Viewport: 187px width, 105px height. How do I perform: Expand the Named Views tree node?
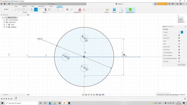pos(4,22)
